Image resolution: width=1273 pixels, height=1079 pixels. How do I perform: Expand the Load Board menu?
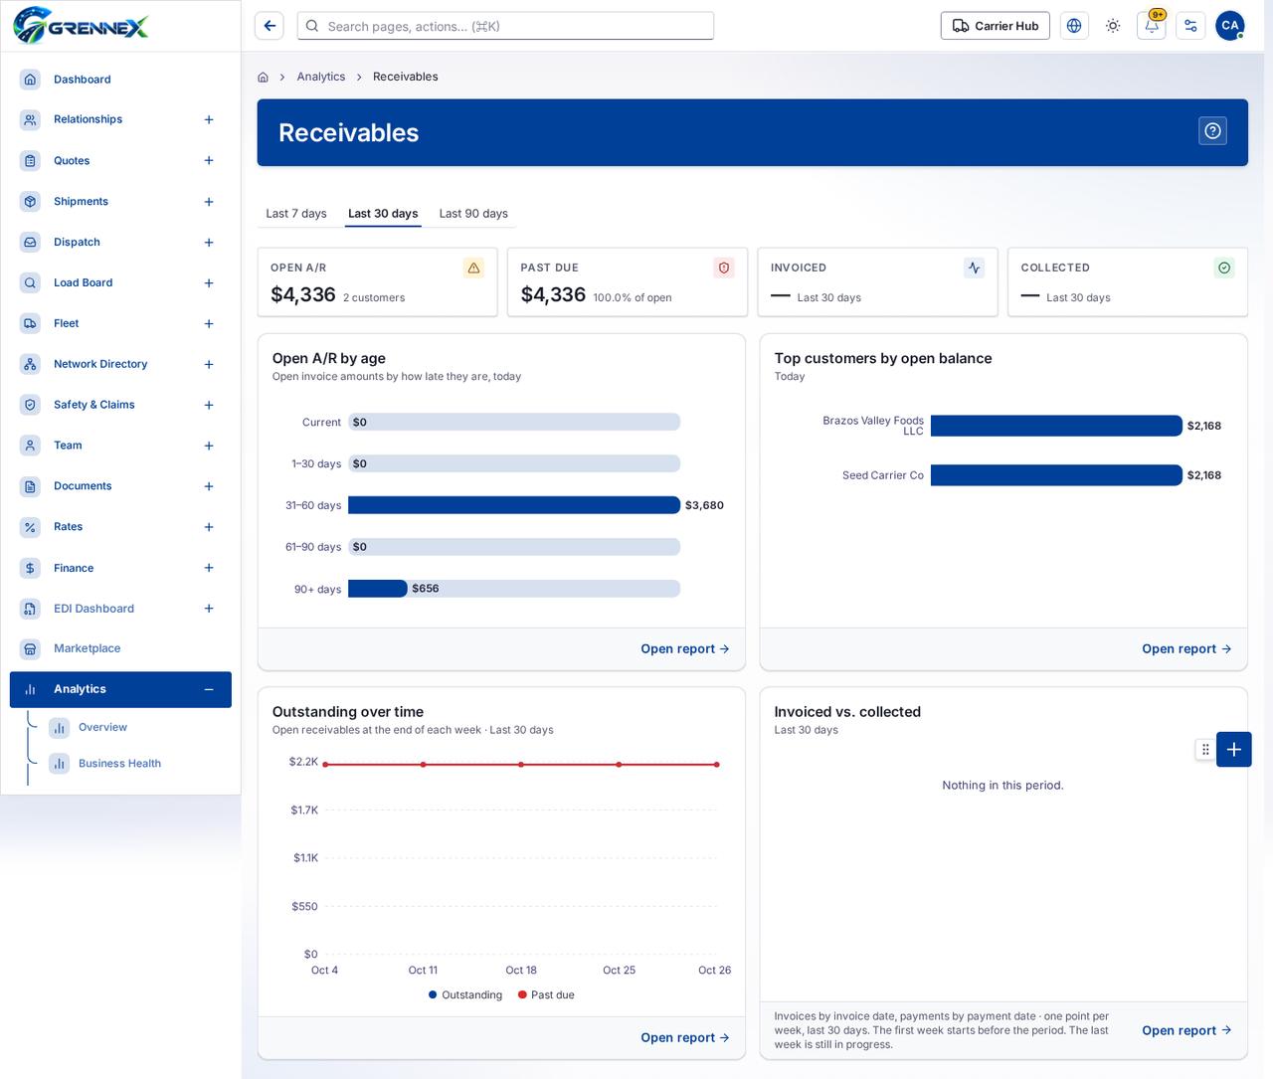pyautogui.click(x=209, y=283)
